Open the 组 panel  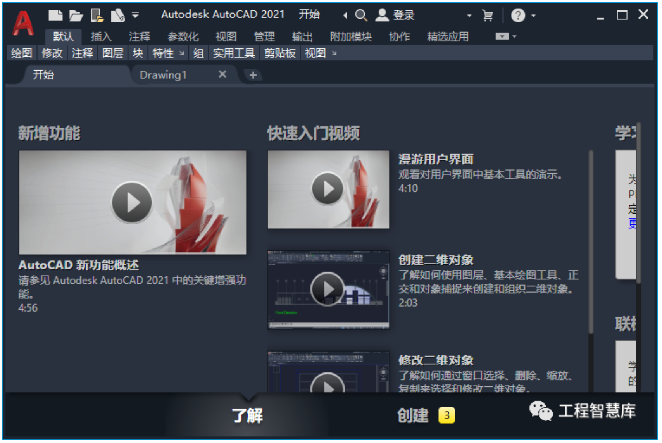pos(198,53)
